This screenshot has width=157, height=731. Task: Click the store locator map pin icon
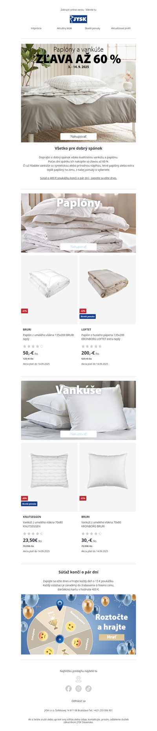pyautogui.click(x=78, y=679)
